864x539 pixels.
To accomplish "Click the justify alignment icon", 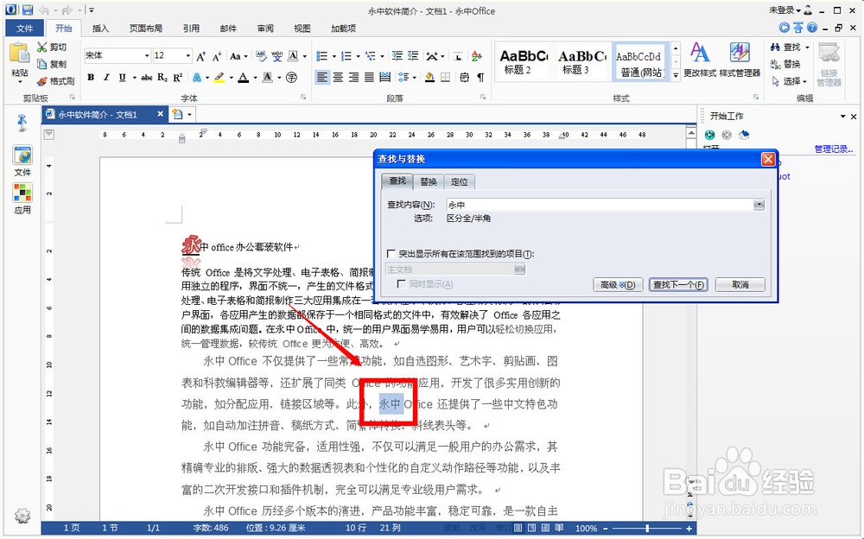I will click(369, 78).
